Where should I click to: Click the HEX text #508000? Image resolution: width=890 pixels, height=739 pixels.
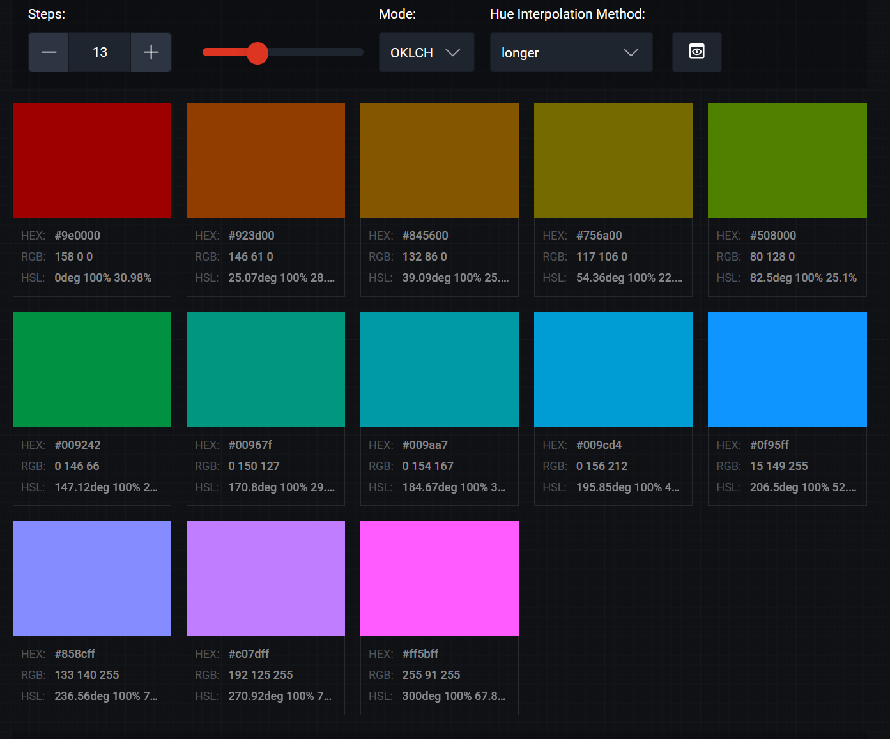[x=773, y=236]
